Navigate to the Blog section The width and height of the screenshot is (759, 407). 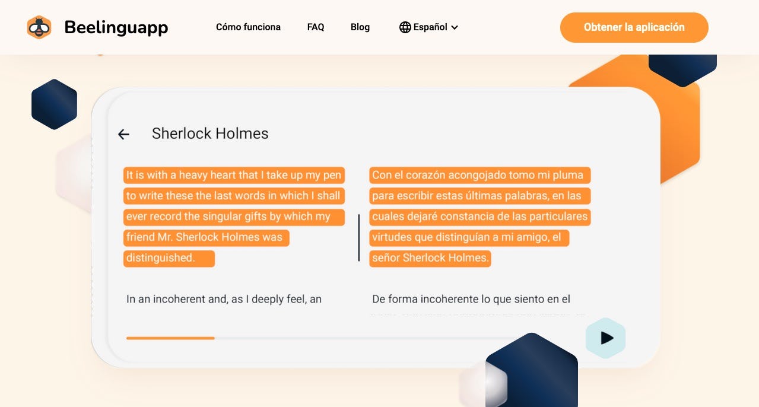(360, 27)
